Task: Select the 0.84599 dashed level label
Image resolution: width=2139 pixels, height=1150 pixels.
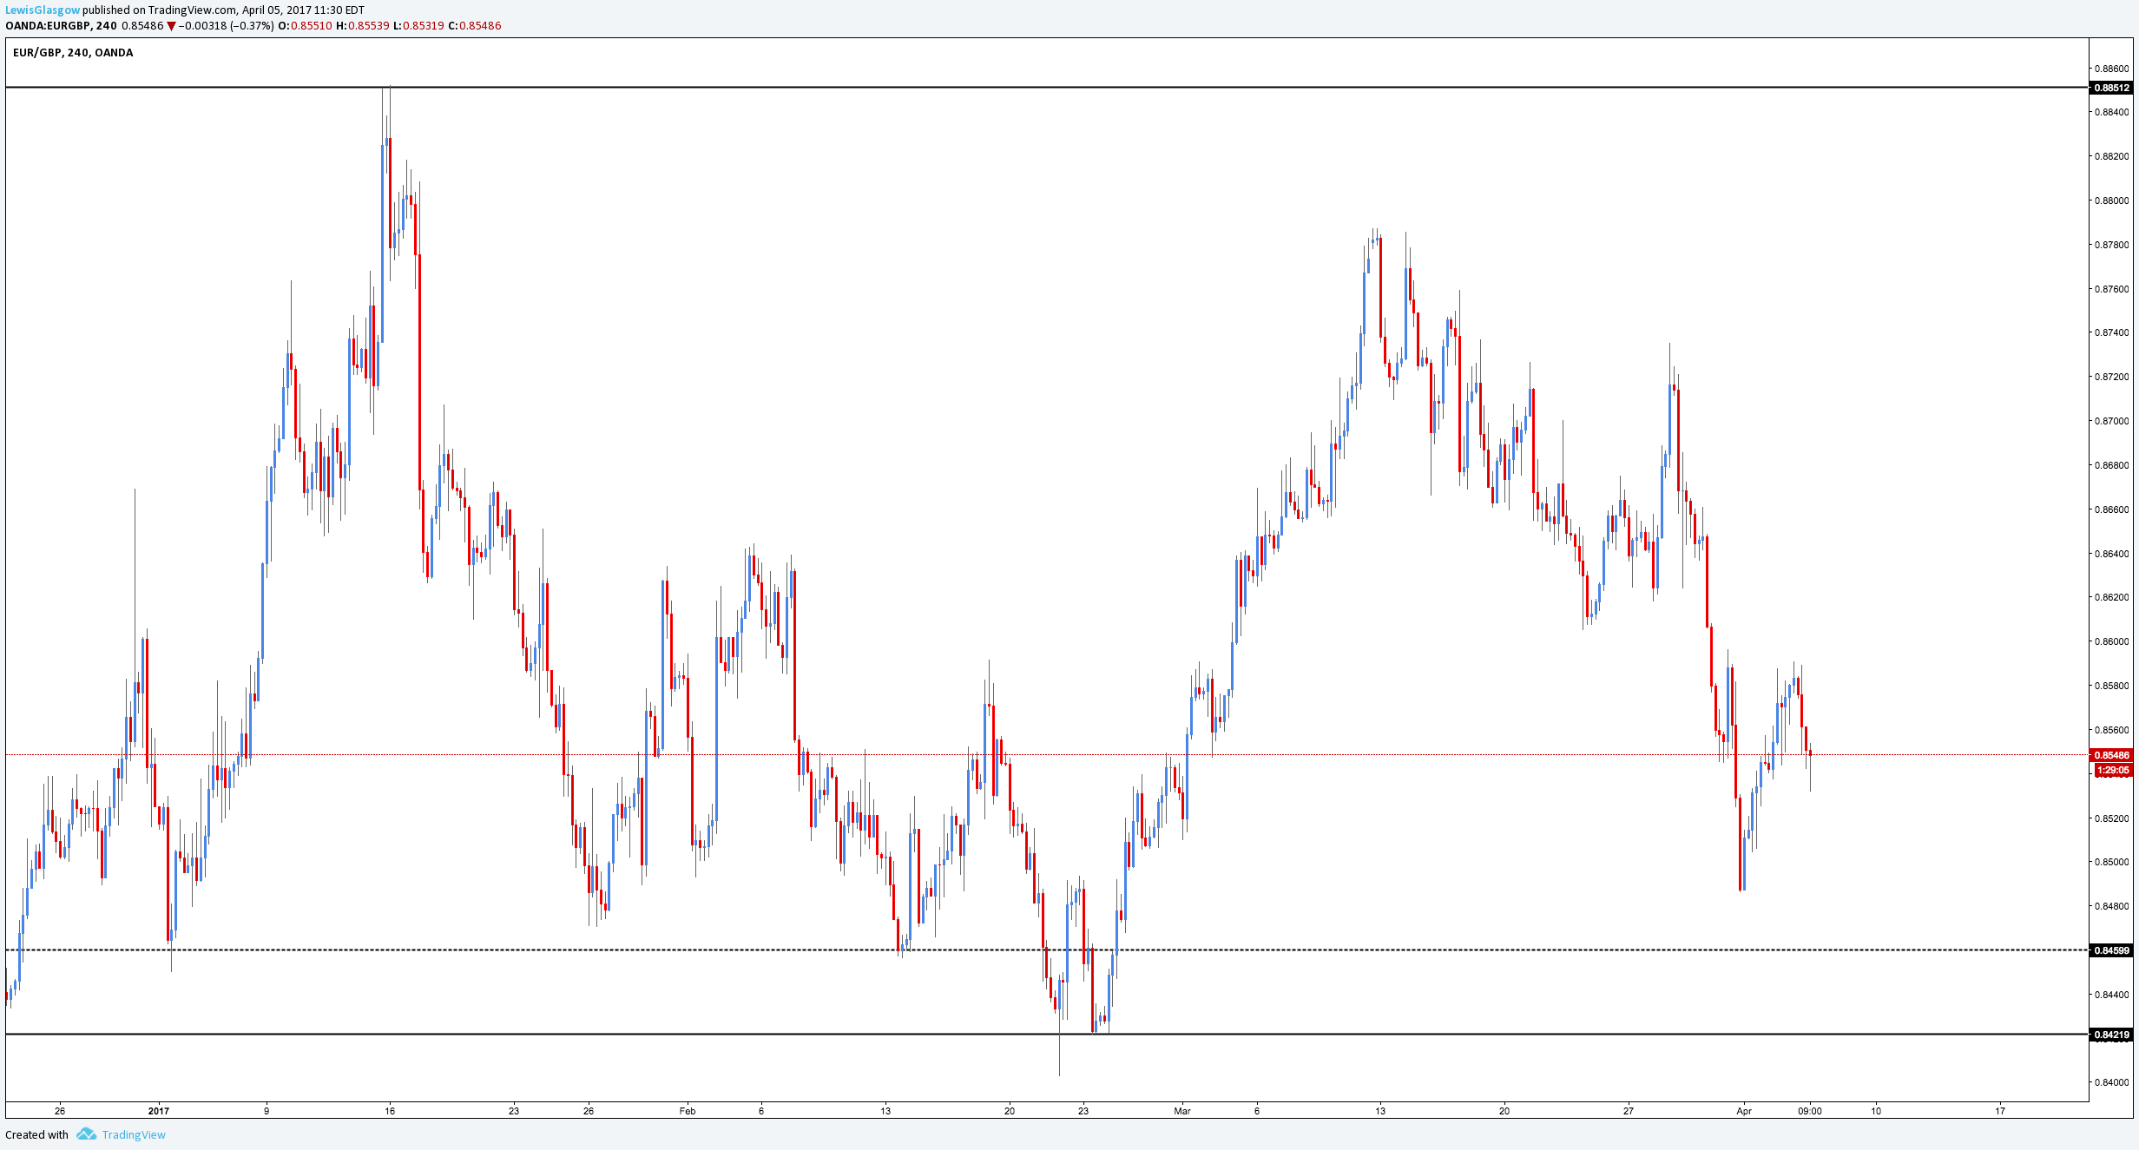Action: (2111, 950)
